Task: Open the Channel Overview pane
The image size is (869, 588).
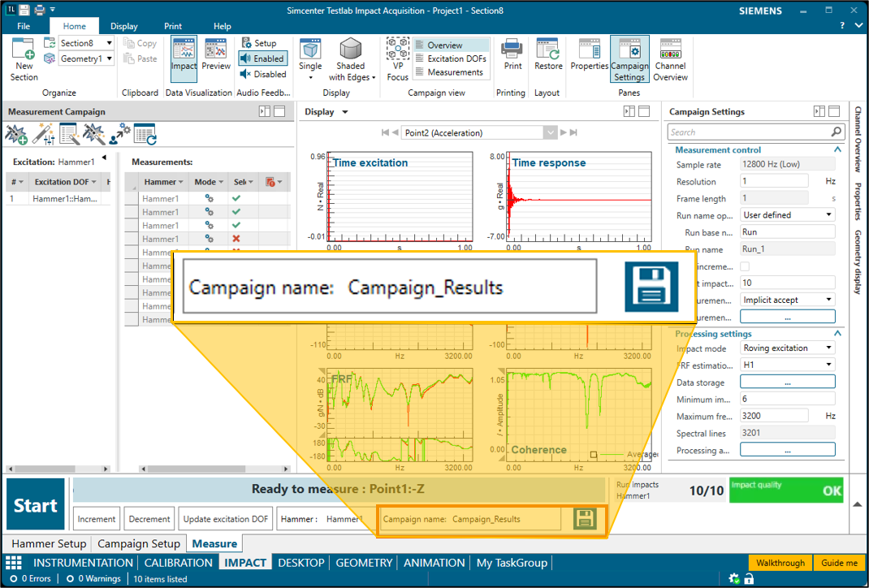Action: pos(670,59)
